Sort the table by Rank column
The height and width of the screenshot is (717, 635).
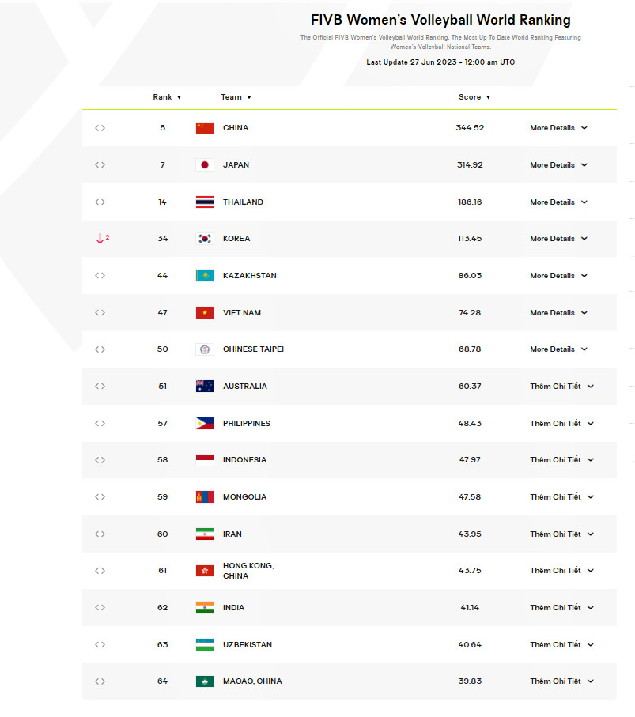pyautogui.click(x=167, y=97)
